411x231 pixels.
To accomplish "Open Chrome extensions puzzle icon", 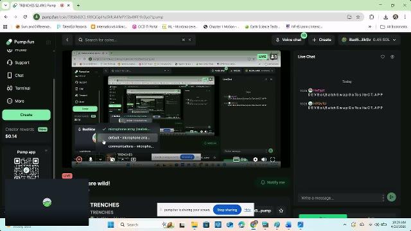I will (x=371, y=17).
